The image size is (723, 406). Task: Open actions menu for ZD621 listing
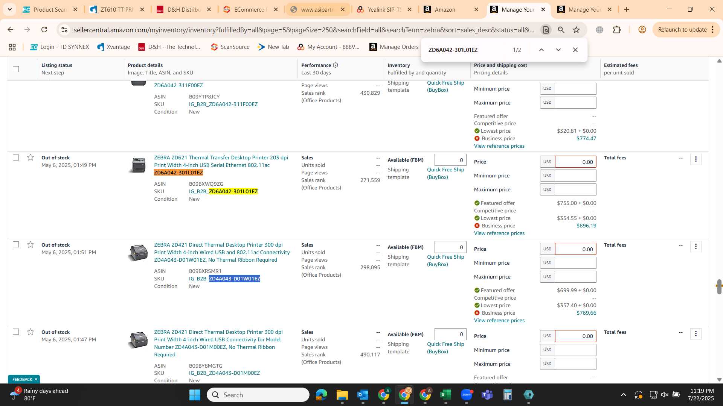[x=696, y=159]
